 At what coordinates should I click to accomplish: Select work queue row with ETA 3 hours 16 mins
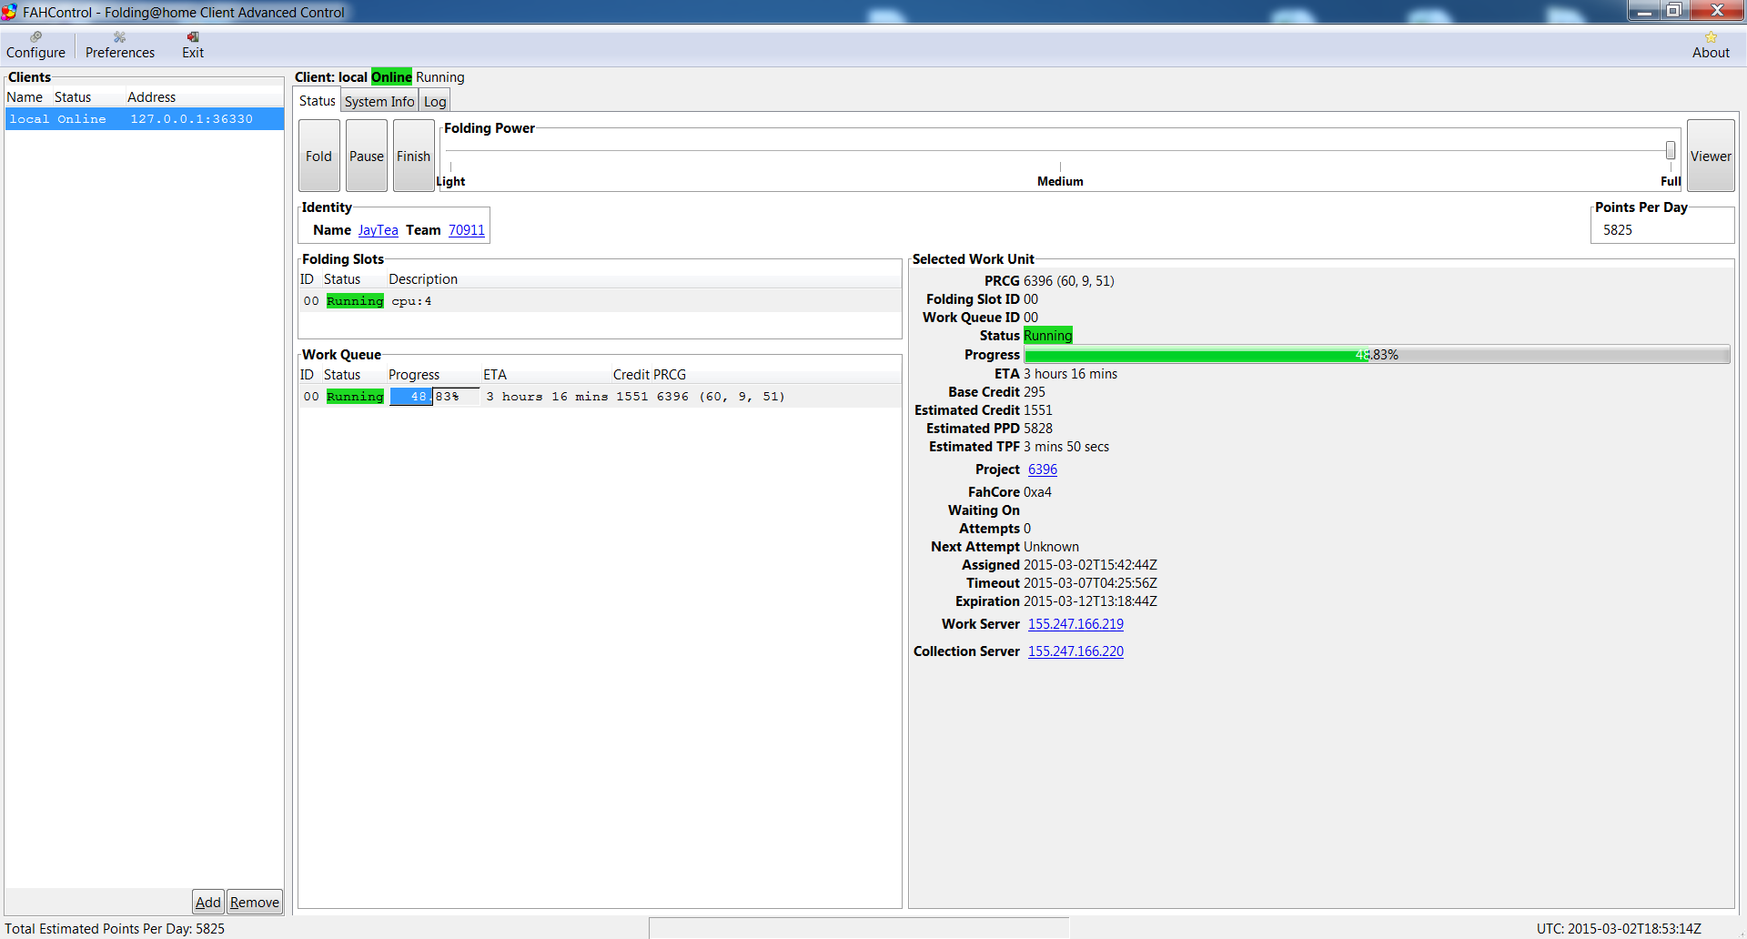pos(600,397)
